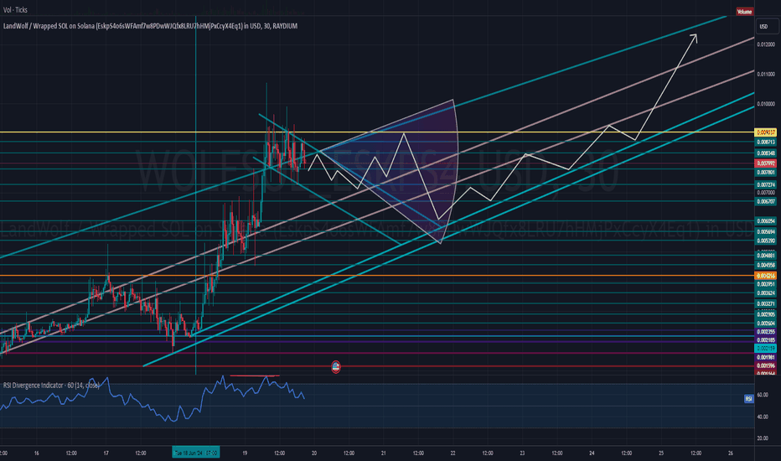Click the cyan 0.002159 price label
The width and height of the screenshot is (781, 461).
click(x=766, y=349)
